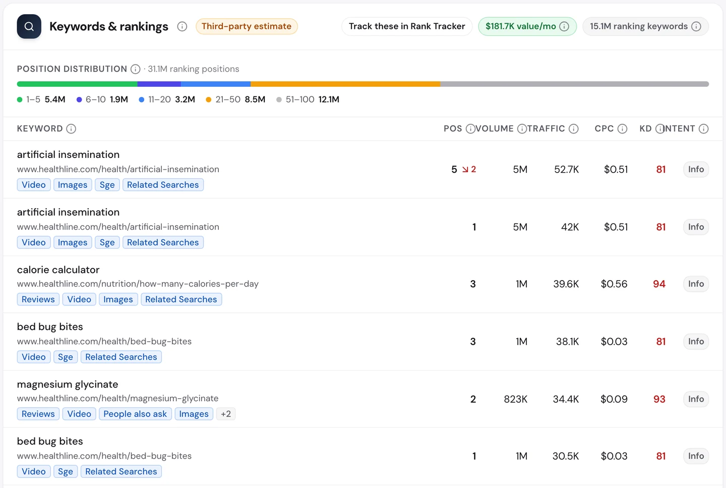Click Images tag under magnesium glycinate
Image resolution: width=726 pixels, height=488 pixels.
point(194,414)
